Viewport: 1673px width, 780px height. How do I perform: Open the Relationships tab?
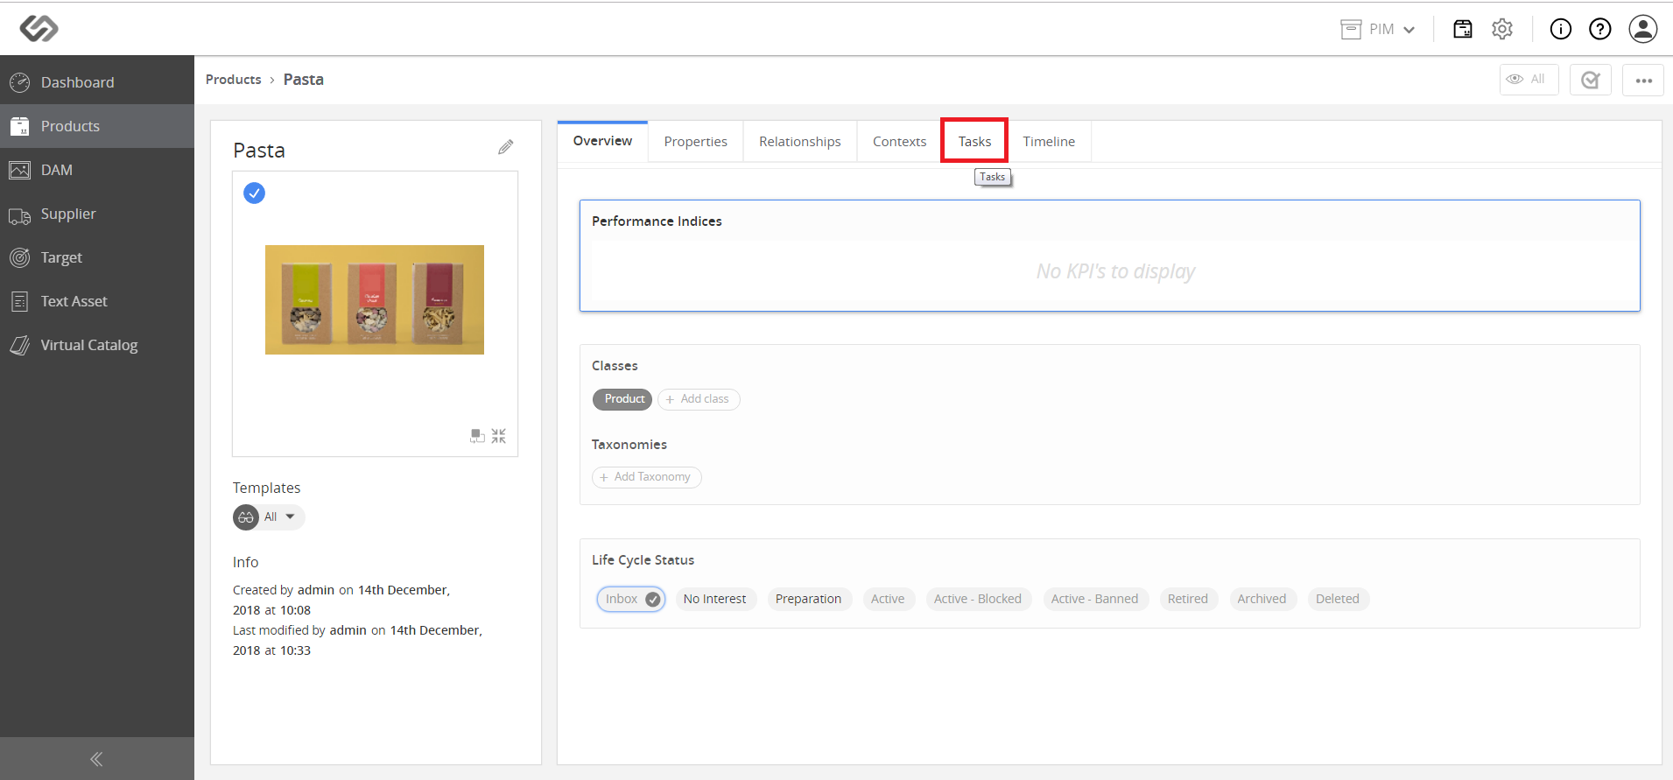800,142
